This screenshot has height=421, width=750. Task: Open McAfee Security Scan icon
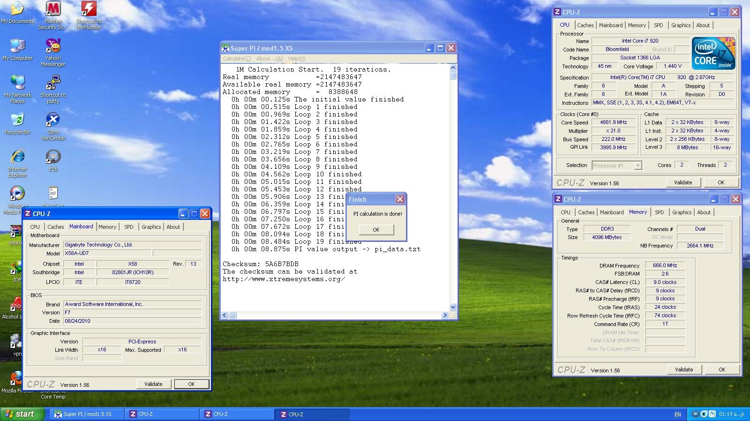pyautogui.click(x=53, y=15)
